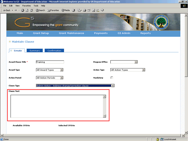Click the Forward arrow icon
The width and height of the screenshot is (188, 141).
coord(16,11)
